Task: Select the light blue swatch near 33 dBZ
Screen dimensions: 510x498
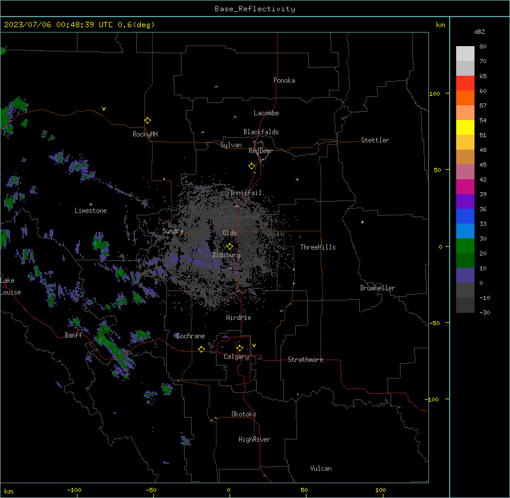Action: point(465,231)
